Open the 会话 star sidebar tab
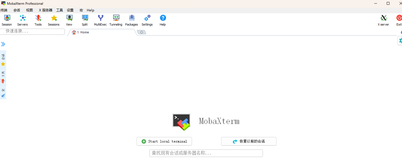The image size is (402, 162). pos(3,59)
